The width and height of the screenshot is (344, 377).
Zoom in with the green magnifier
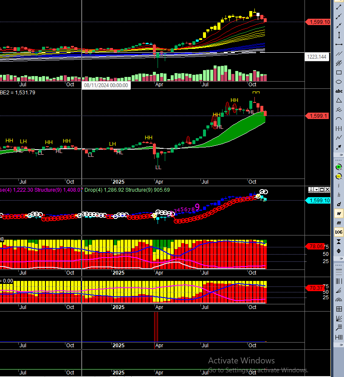point(339,167)
